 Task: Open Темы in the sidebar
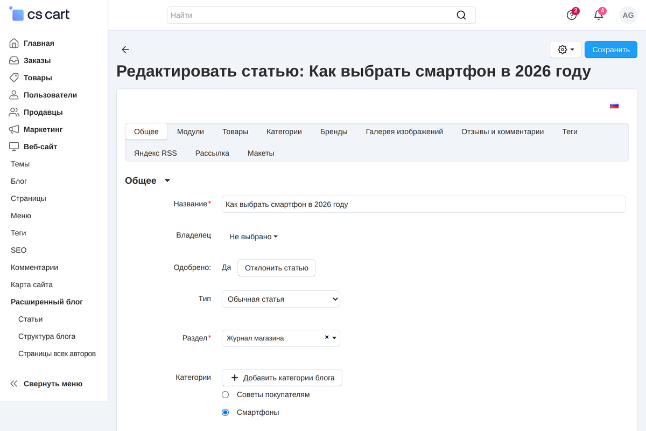(20, 164)
